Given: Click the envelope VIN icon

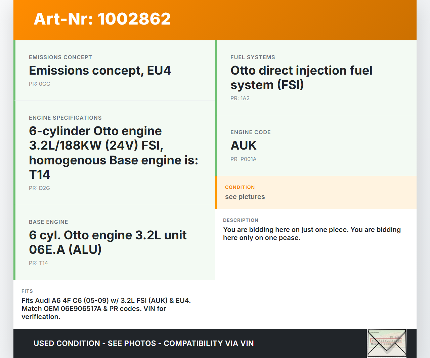Looking at the screenshot, I should click(x=387, y=343).
